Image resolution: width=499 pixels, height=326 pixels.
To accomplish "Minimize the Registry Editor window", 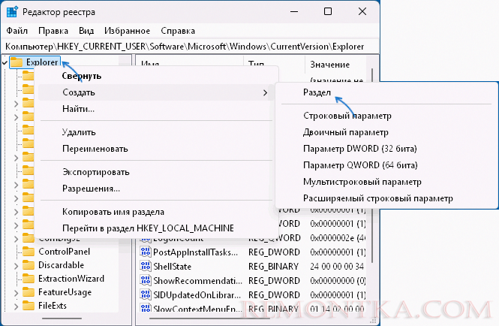I will pyautogui.click(x=294, y=12).
